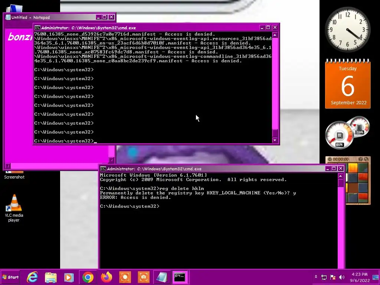Open the network tray icon

[x=324, y=277]
